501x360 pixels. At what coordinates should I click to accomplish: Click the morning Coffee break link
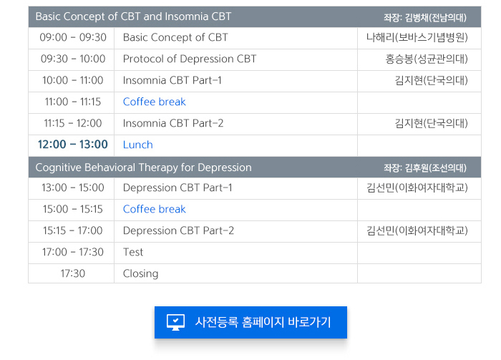[x=154, y=102]
